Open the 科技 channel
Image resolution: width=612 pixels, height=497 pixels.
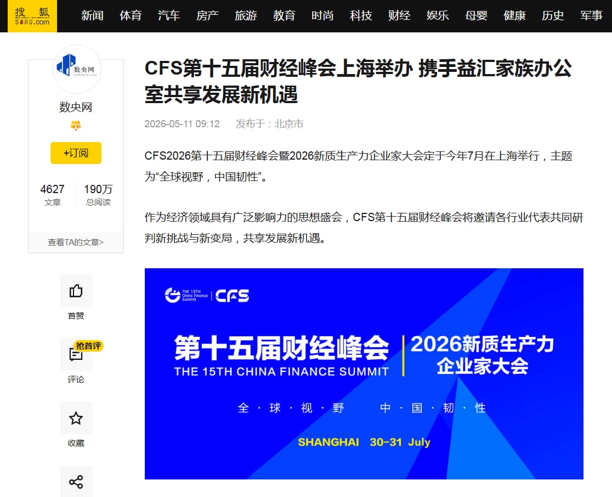tap(361, 15)
